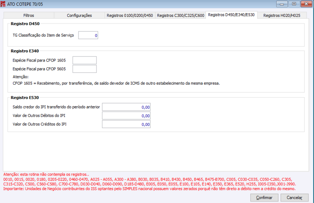Select Registros C300/C325/C600 tab
Viewport: 314px width, 203px height.
[x=181, y=15]
